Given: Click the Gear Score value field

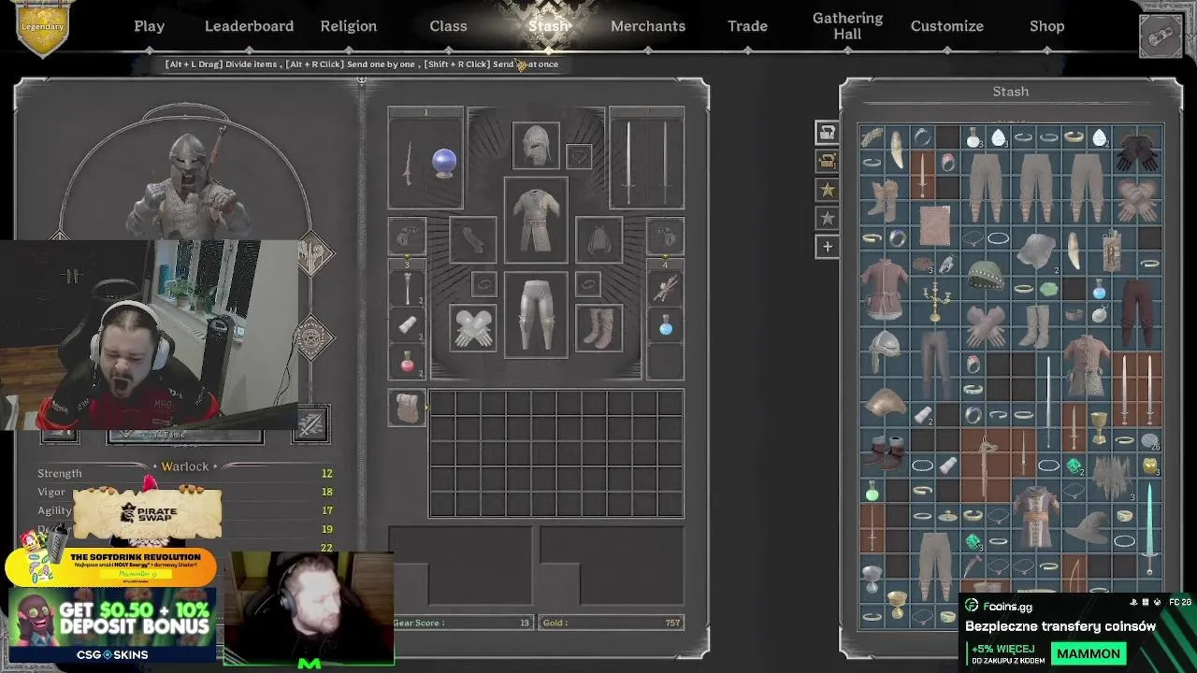Looking at the screenshot, I should tap(462, 623).
